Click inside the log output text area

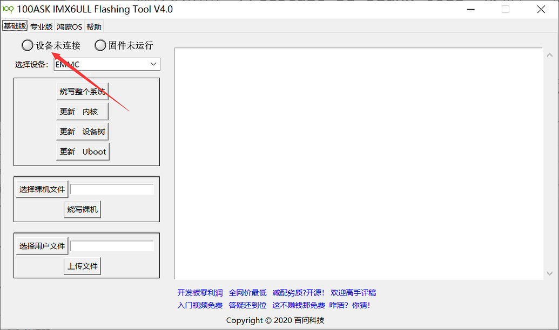coord(359,163)
